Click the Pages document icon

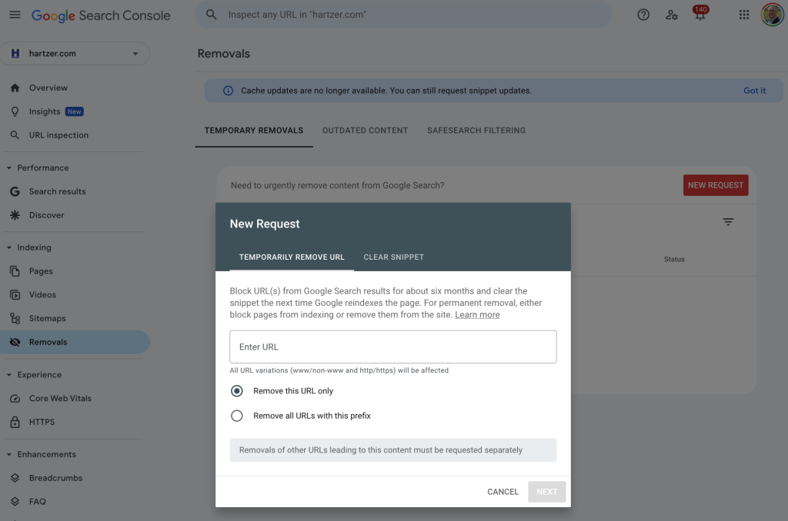pyautogui.click(x=15, y=271)
